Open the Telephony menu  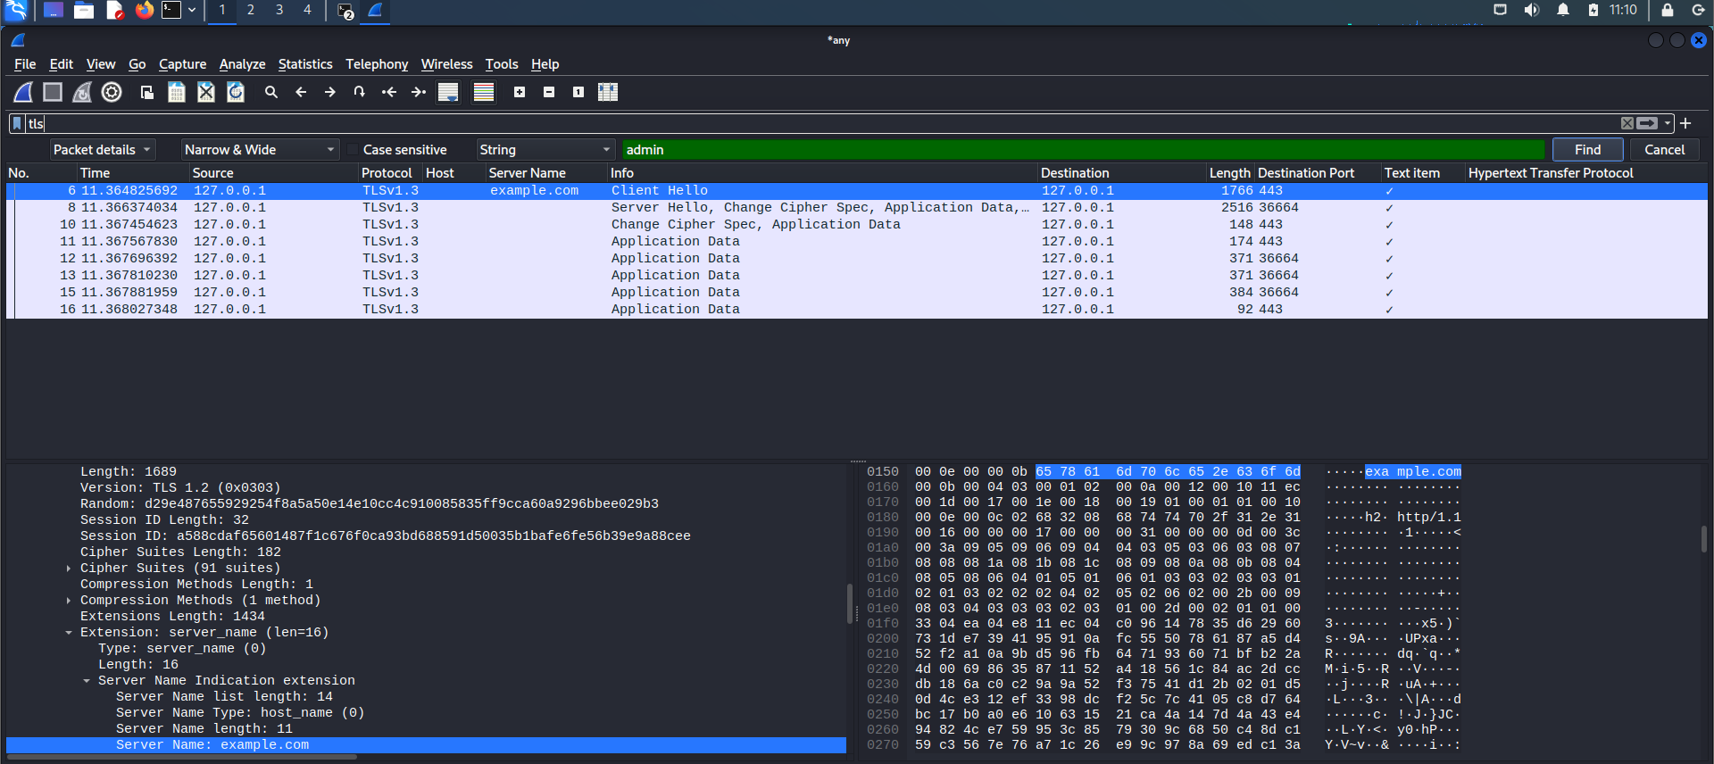point(377,64)
